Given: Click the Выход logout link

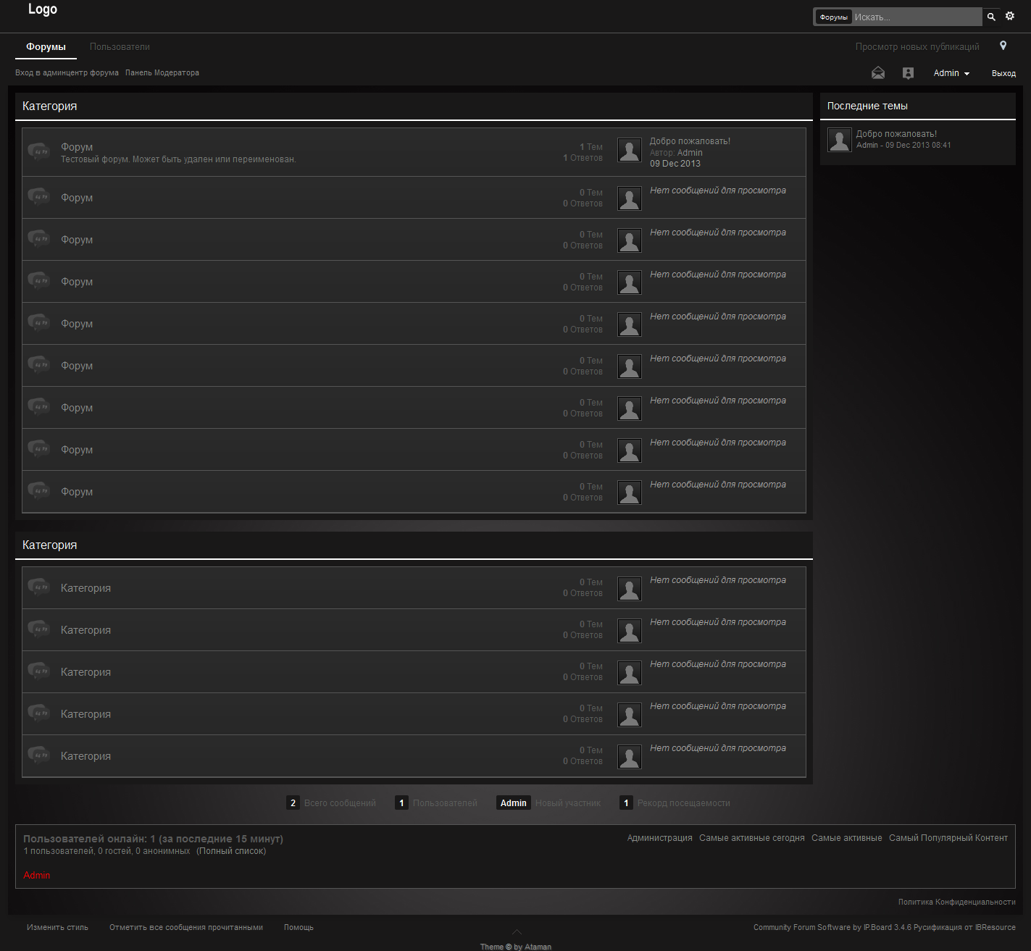Looking at the screenshot, I should pos(1003,73).
